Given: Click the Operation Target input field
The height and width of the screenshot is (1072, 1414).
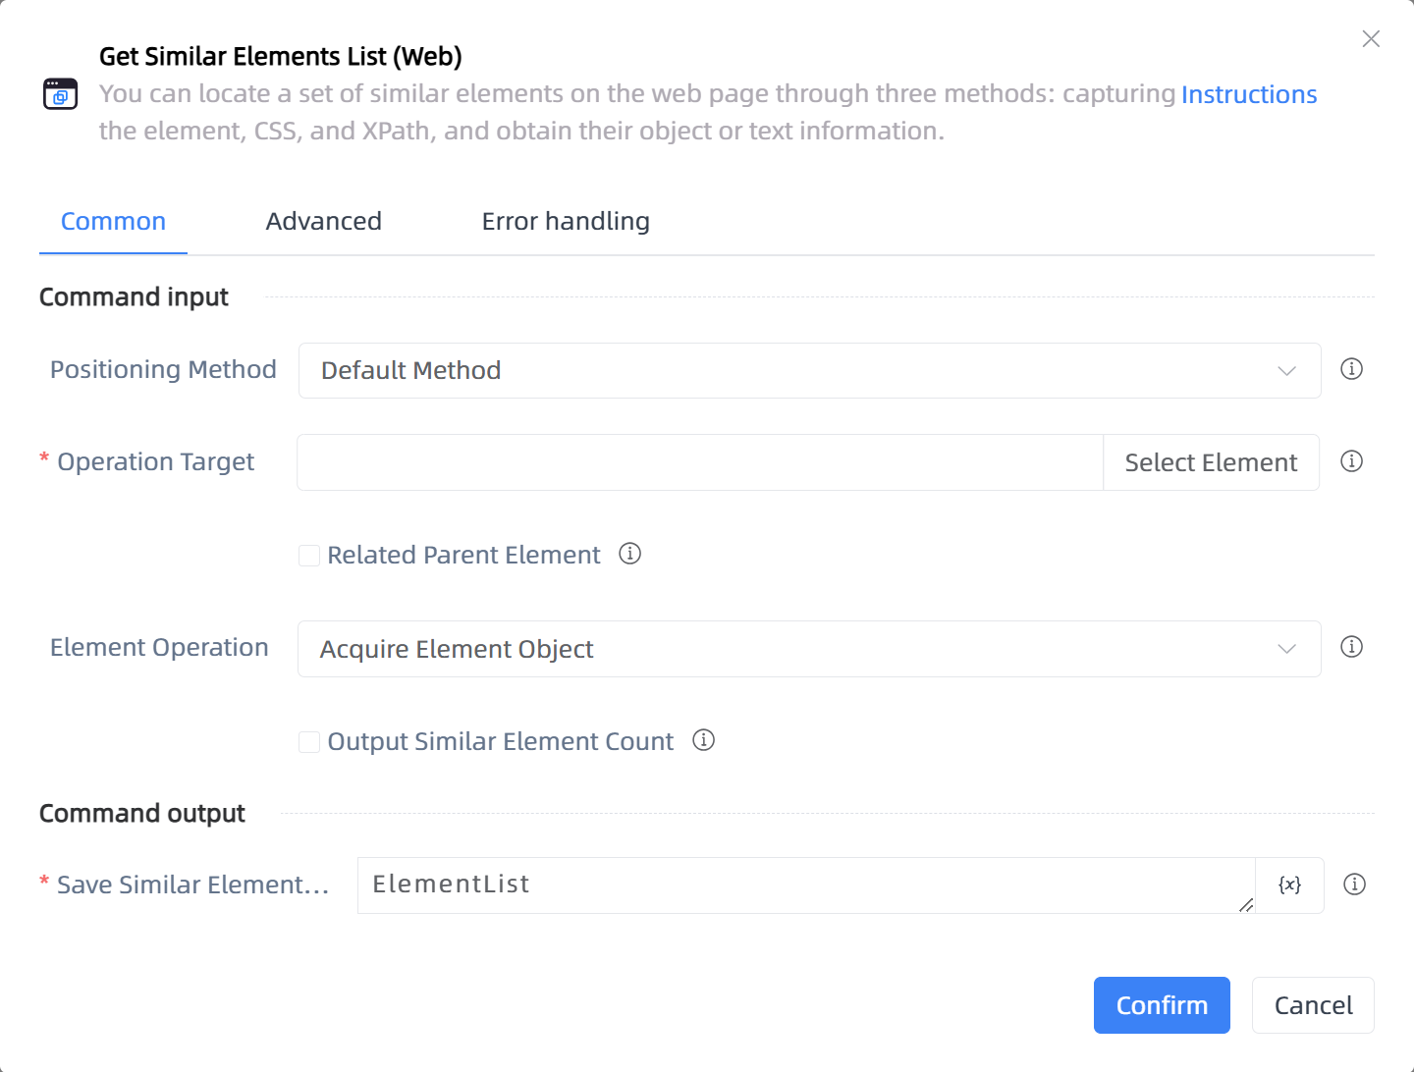Looking at the screenshot, I should click(700, 462).
